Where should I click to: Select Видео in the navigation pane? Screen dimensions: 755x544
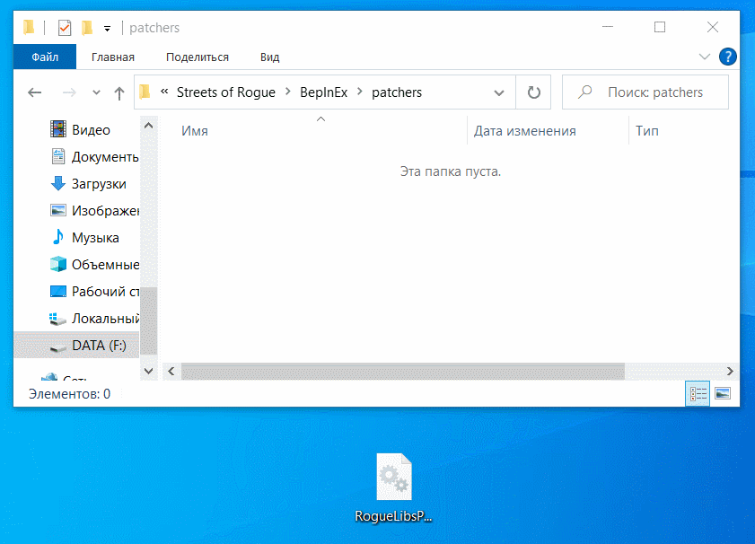(80, 129)
